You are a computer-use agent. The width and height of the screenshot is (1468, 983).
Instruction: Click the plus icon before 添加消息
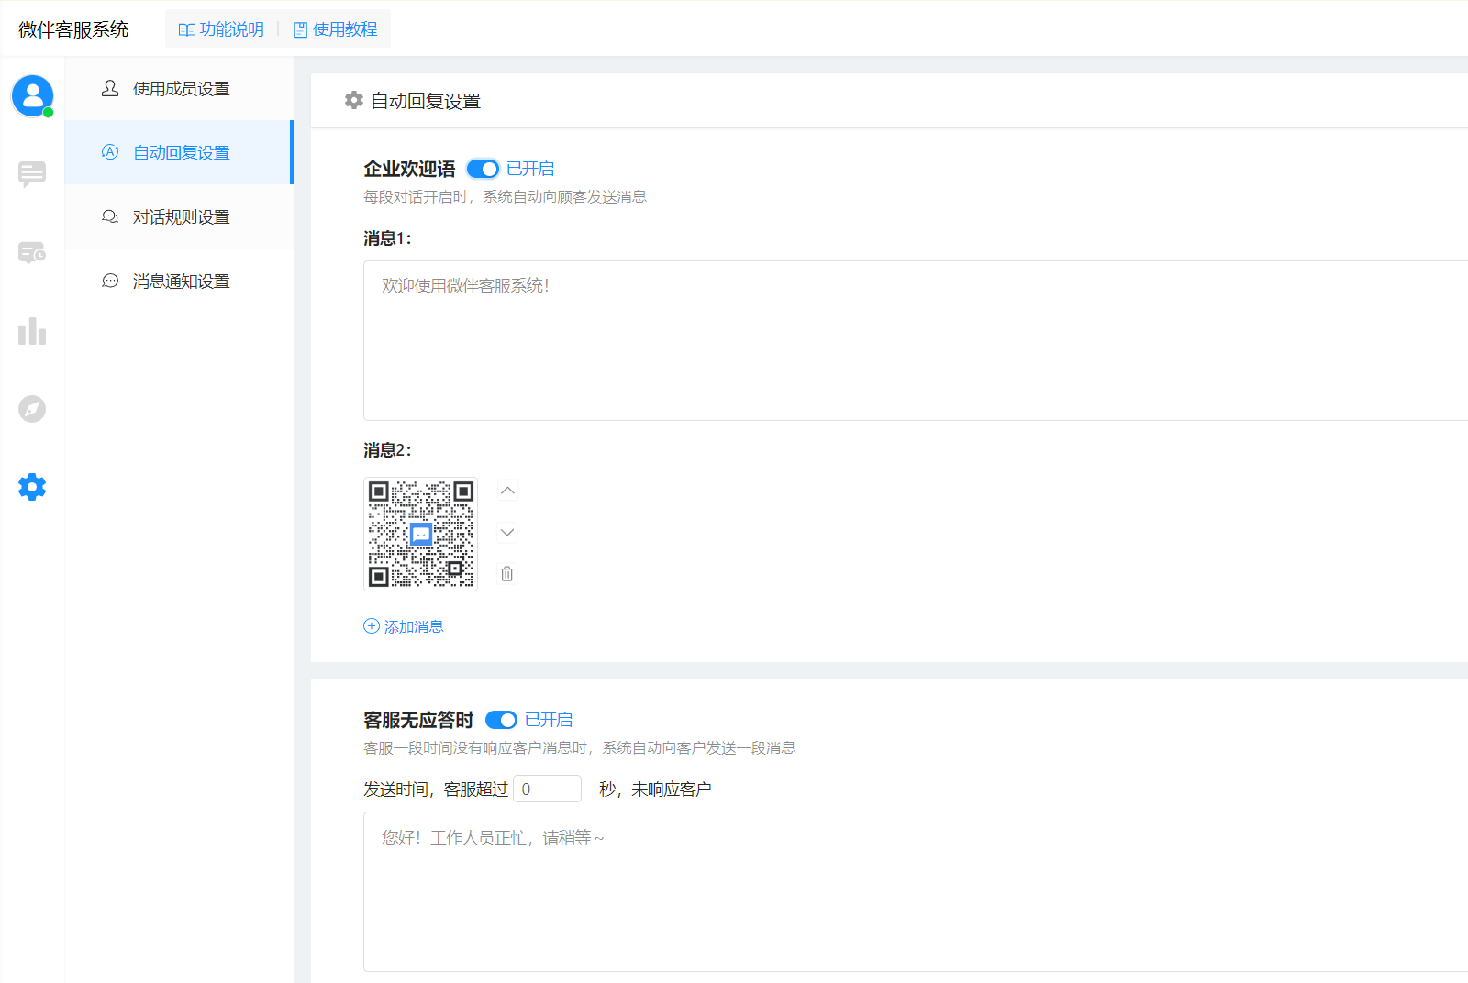[x=372, y=626]
